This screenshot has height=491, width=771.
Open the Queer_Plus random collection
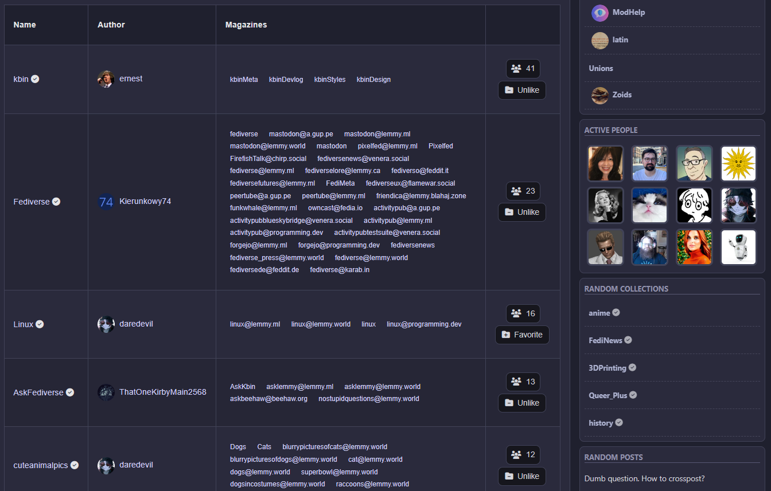608,395
